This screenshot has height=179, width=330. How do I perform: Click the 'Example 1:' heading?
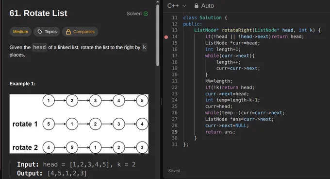point(22,84)
